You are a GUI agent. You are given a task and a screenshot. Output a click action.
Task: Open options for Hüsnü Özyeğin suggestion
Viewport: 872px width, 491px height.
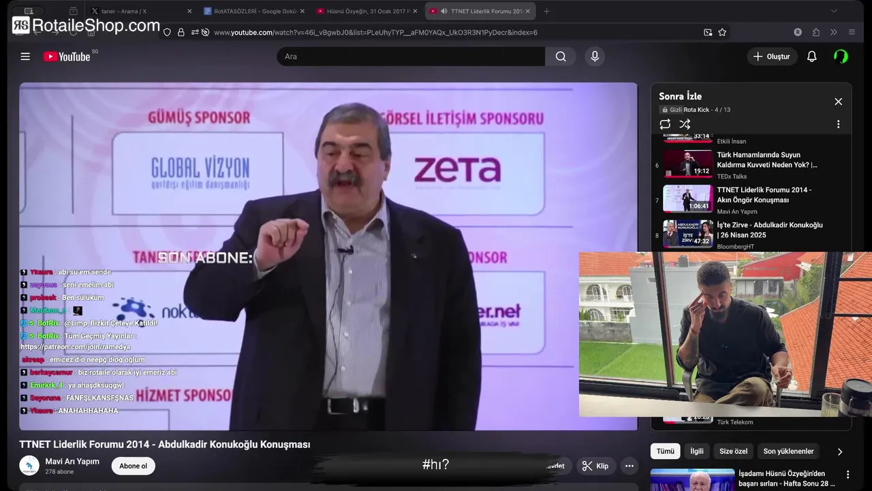pos(848,475)
